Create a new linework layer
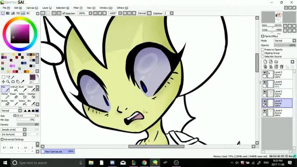 click(x=271, y=62)
